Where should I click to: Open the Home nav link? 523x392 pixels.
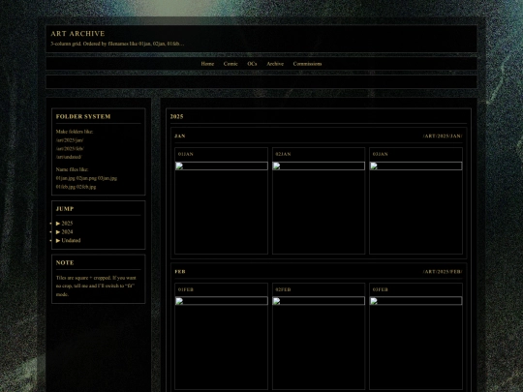pyautogui.click(x=207, y=64)
